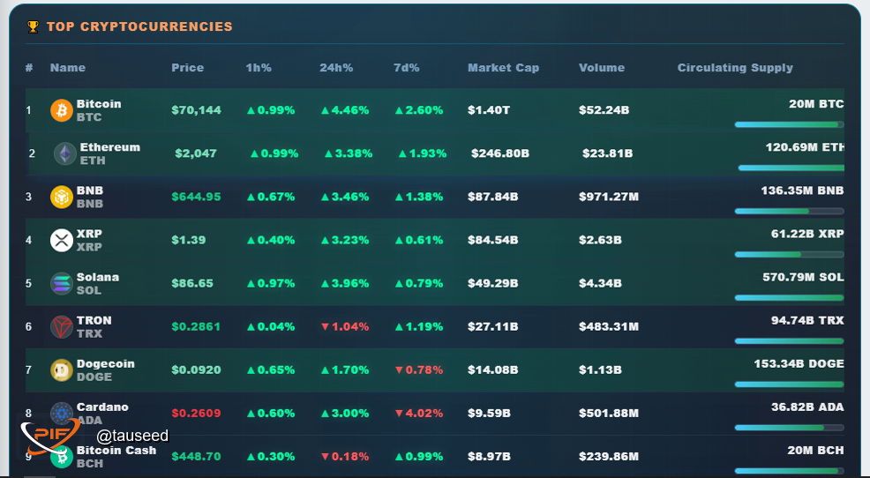Click Ethereum price $2,047
This screenshot has height=478, width=870.
click(x=196, y=153)
